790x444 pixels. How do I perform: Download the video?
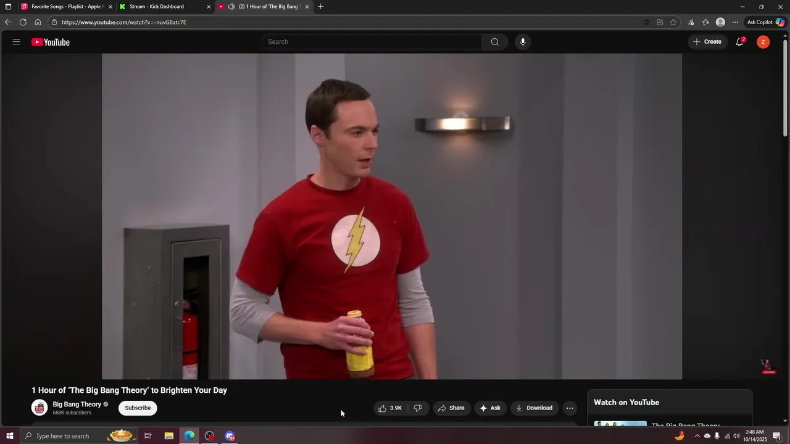[x=534, y=408]
